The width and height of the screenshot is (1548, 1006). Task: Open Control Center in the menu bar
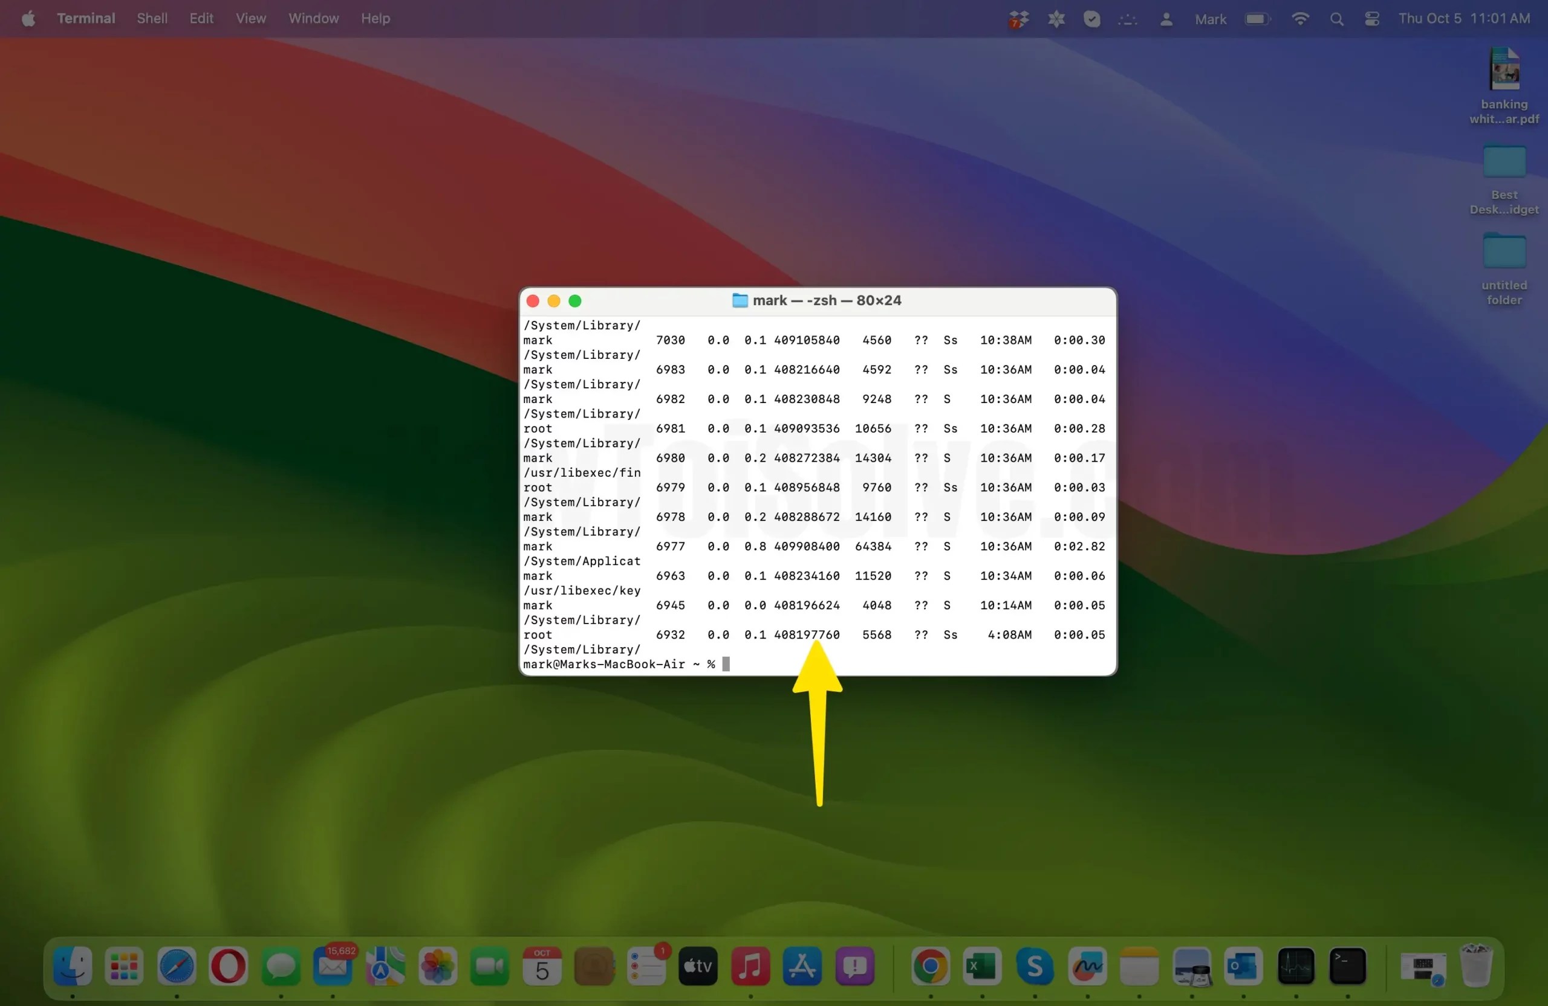click(1372, 18)
